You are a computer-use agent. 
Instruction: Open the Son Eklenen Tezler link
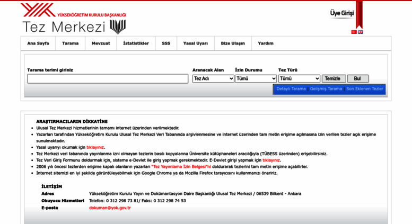(x=365, y=89)
